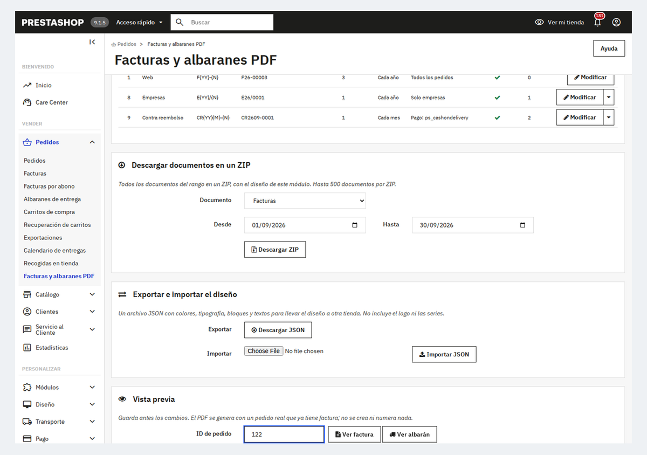Click the Módulos puzzle icon
The width and height of the screenshot is (647, 455).
(27, 388)
